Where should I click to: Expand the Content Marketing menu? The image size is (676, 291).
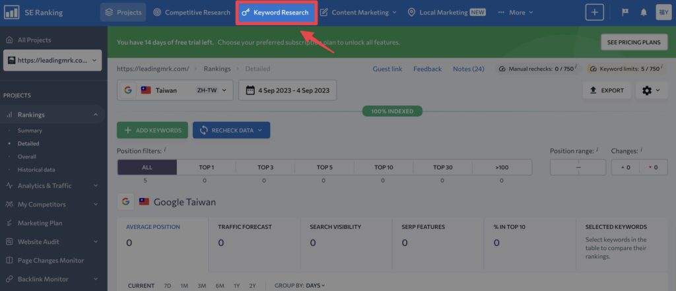point(358,13)
